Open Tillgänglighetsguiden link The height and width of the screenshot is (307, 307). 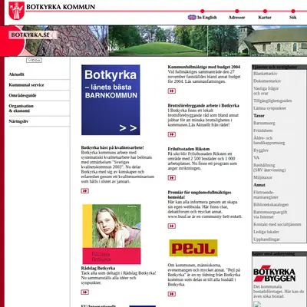coord(272,101)
